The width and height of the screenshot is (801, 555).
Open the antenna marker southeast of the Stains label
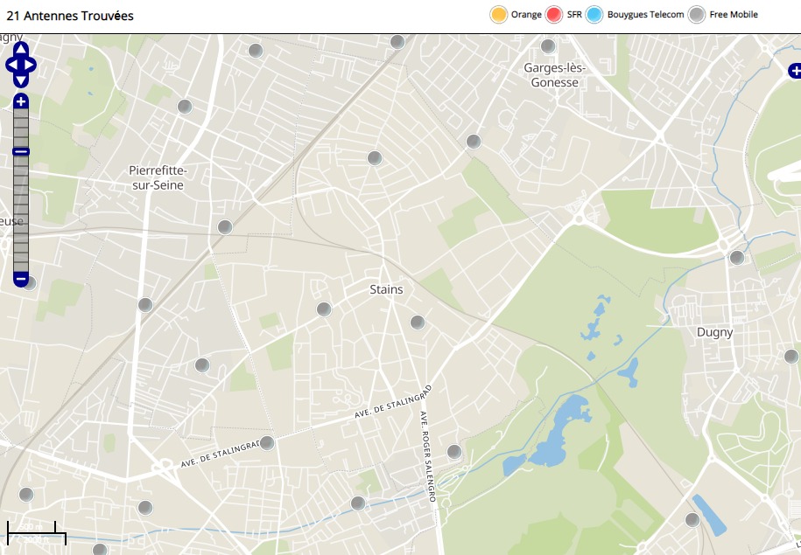[418, 323]
